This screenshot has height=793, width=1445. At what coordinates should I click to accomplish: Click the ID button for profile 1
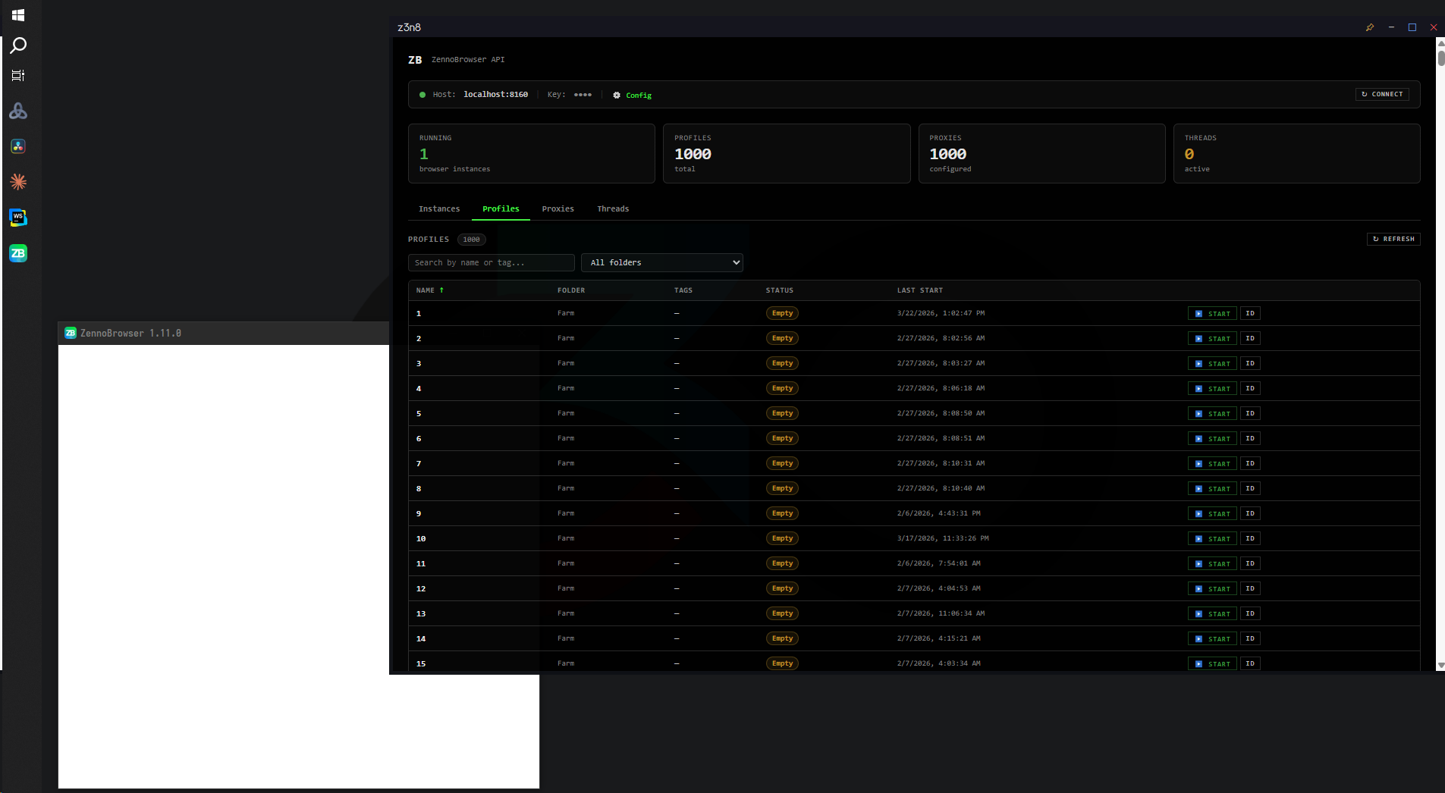click(x=1250, y=313)
